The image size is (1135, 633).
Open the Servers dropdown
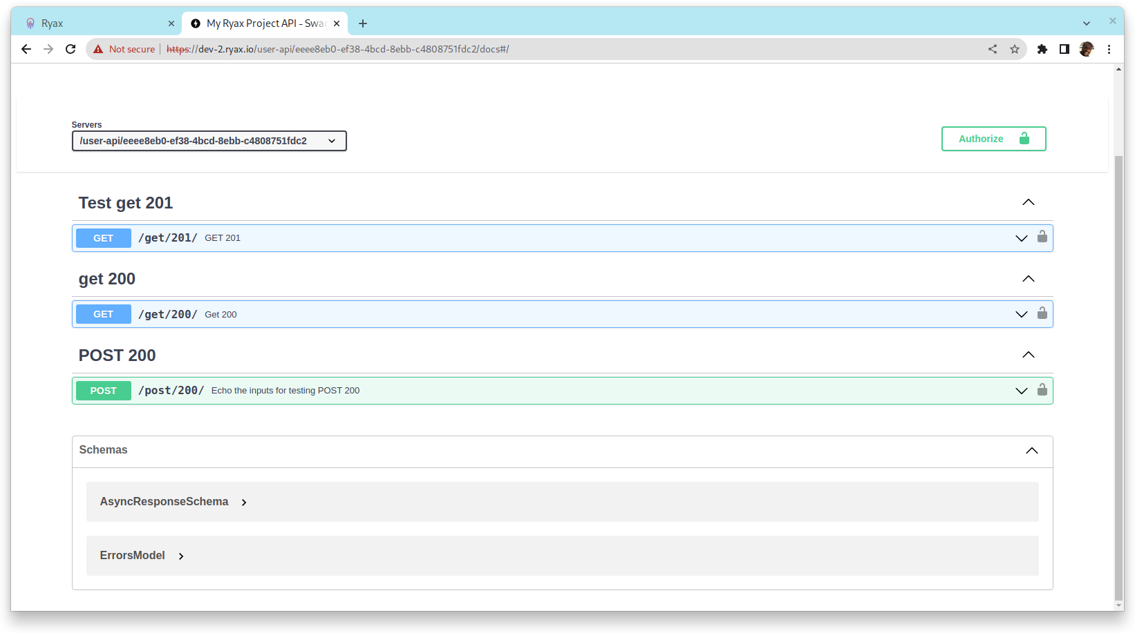(209, 140)
